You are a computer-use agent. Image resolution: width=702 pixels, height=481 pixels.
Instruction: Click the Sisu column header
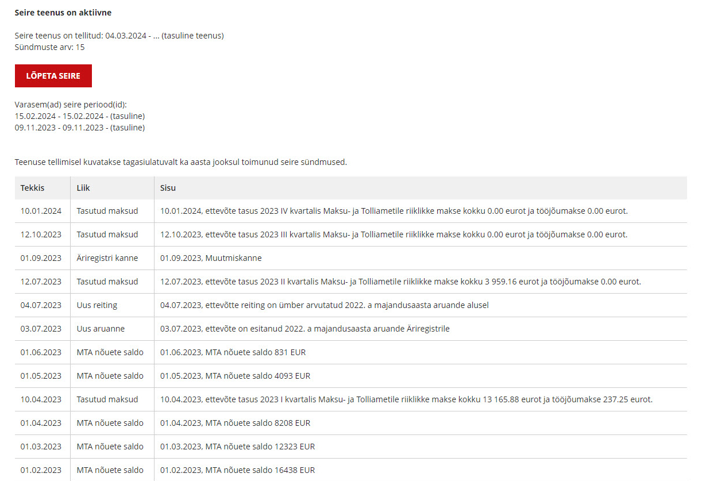point(168,188)
